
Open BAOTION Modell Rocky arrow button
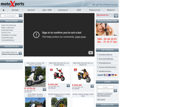click(x=68, y=86)
